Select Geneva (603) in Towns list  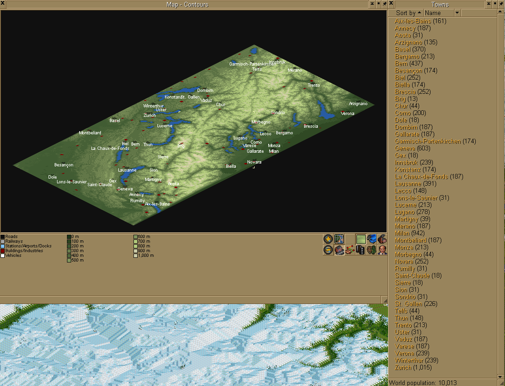point(413,148)
